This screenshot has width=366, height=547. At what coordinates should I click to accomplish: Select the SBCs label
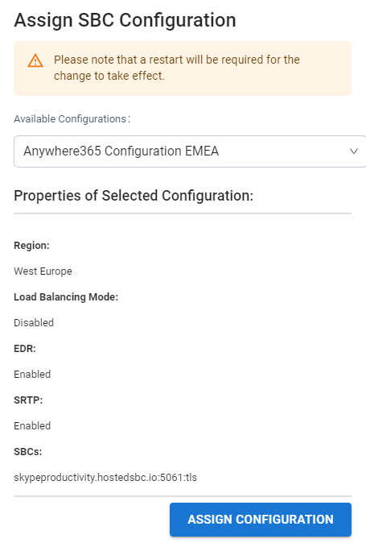28,452
